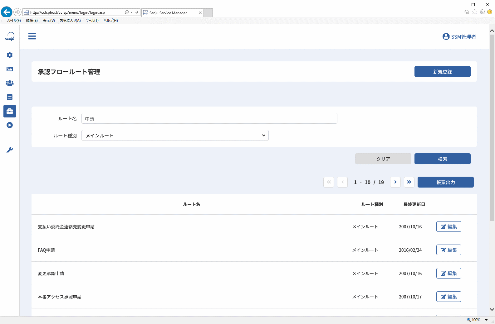Expand the ルート種別 dropdown

(x=175, y=136)
